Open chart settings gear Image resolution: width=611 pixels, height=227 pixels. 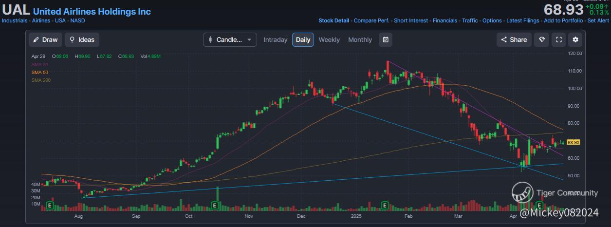(x=575, y=39)
